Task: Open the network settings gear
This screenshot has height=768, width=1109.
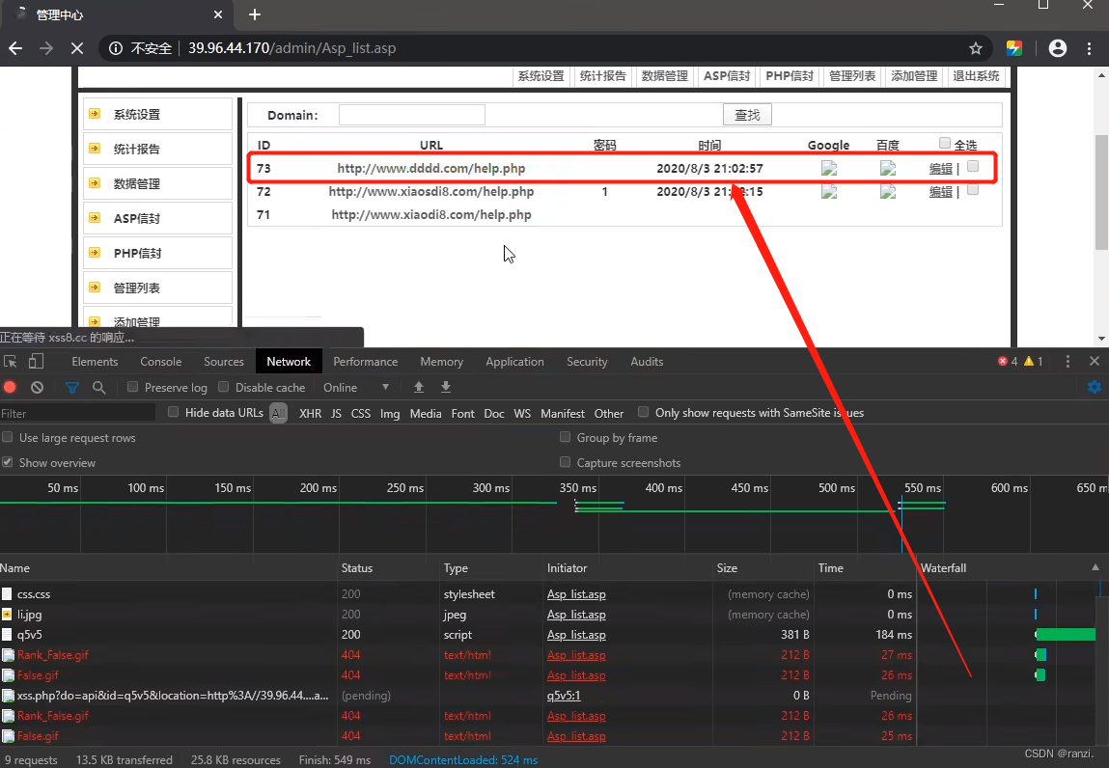Action: pyautogui.click(x=1095, y=387)
